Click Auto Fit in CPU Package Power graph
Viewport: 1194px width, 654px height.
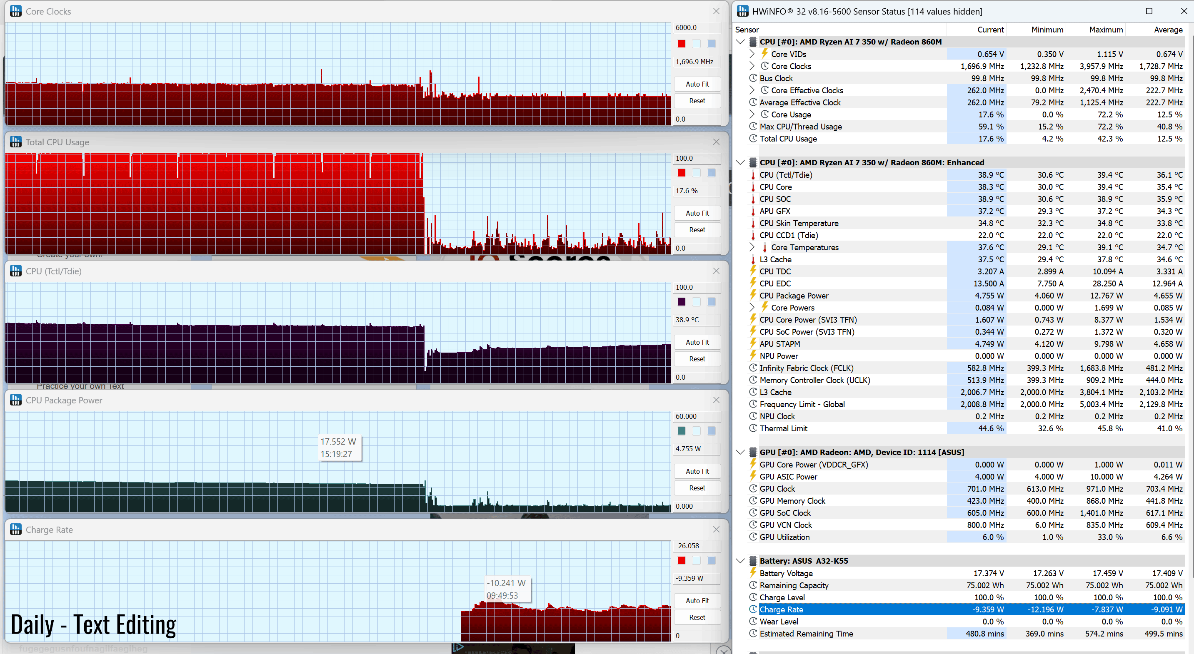[x=697, y=471]
